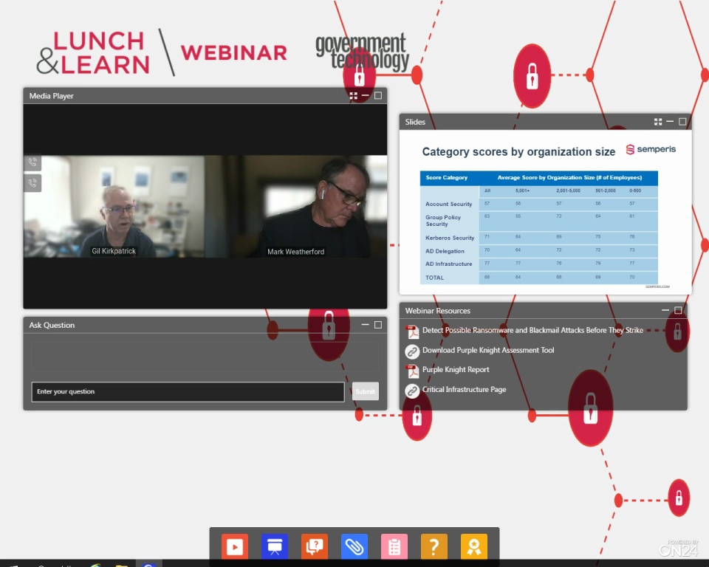709x567 pixels.
Task: Open the paperclip Resources widget in the dock
Action: 354,546
